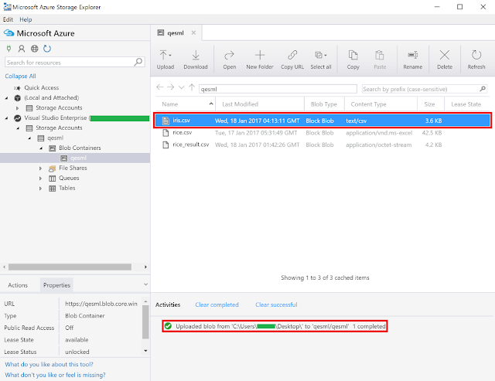Open the Help menu
Image resolution: width=495 pixels, height=381 pixels.
26,19
